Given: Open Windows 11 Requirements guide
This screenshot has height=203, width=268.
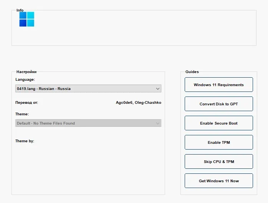Looking at the screenshot, I should point(219,85).
